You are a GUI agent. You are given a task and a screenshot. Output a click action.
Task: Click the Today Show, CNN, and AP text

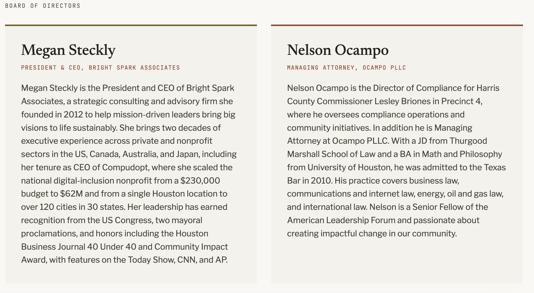(x=178, y=260)
